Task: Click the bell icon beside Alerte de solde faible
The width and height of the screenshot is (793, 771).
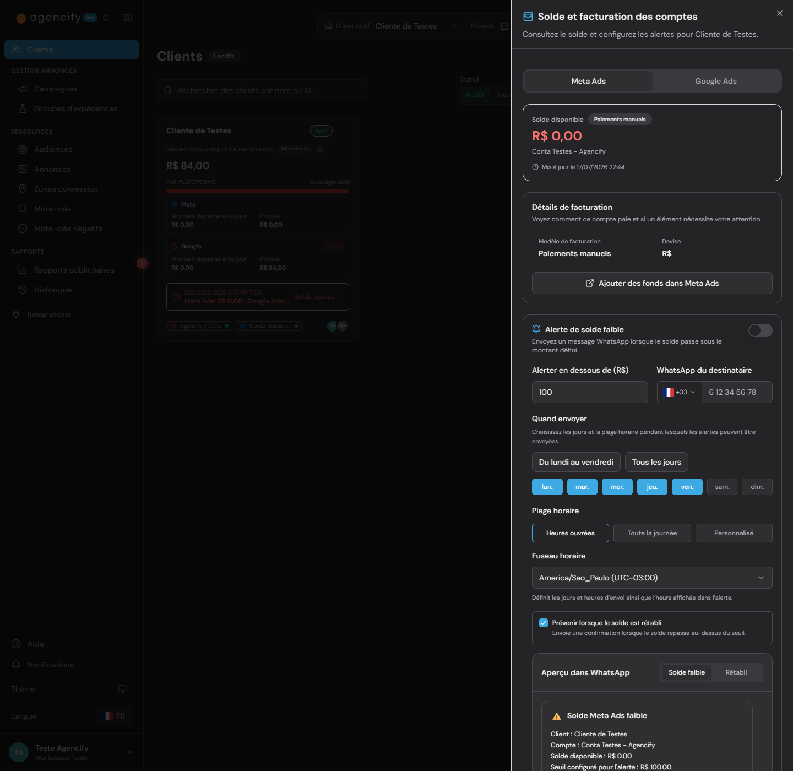Action: (x=536, y=329)
